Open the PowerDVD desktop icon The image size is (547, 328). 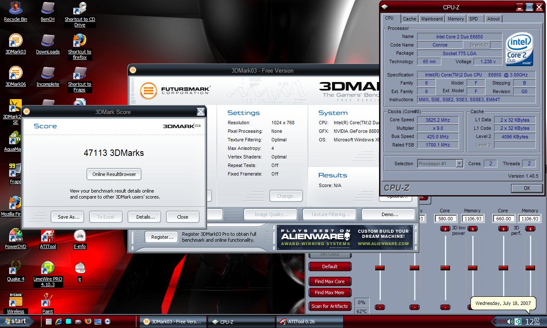15,239
